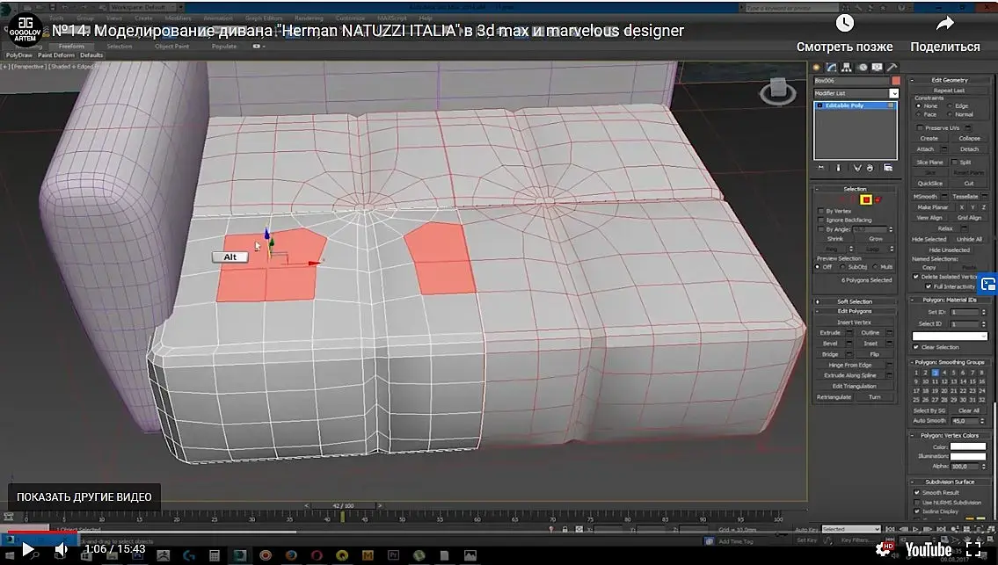
Task: Select Polygon sub-object level icon
Action: [865, 200]
